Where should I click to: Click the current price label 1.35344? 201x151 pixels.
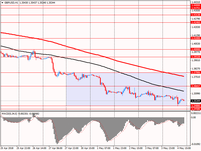(x=196, y=101)
